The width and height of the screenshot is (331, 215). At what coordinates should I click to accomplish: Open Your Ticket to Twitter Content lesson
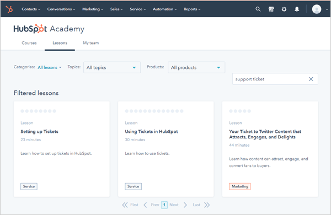pos(265,134)
